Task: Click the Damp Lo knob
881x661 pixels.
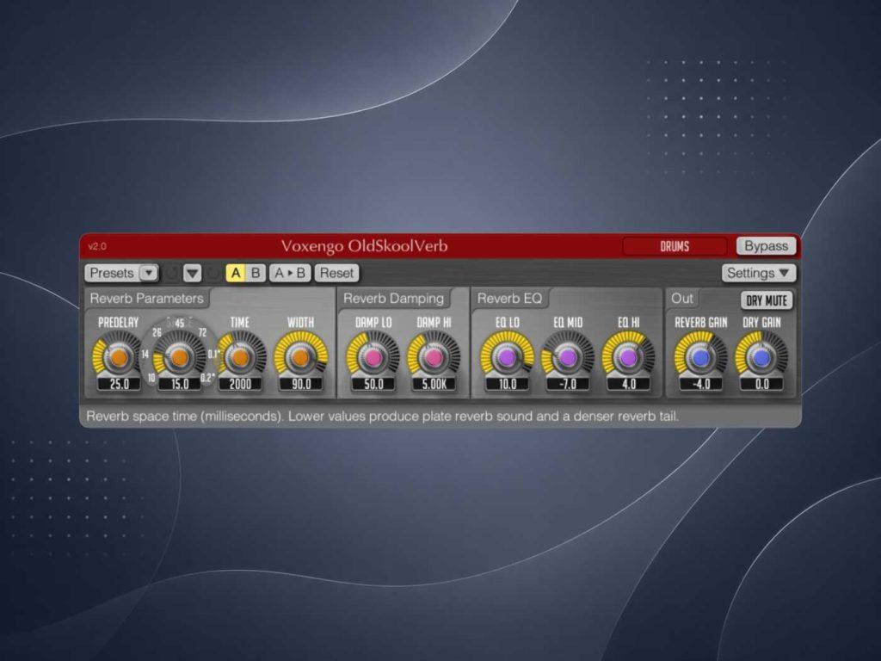Action: tap(373, 357)
